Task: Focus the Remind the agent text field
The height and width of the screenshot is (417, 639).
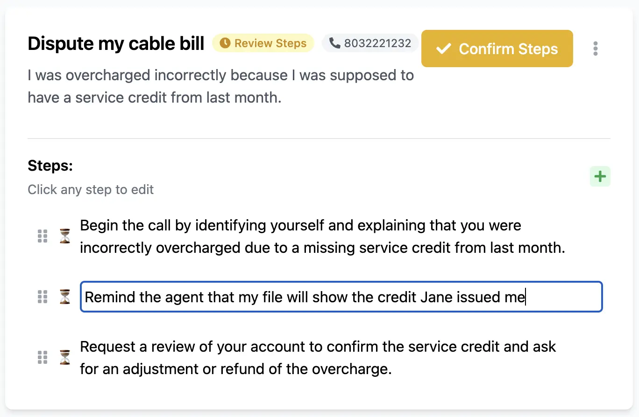Action: pos(341,297)
